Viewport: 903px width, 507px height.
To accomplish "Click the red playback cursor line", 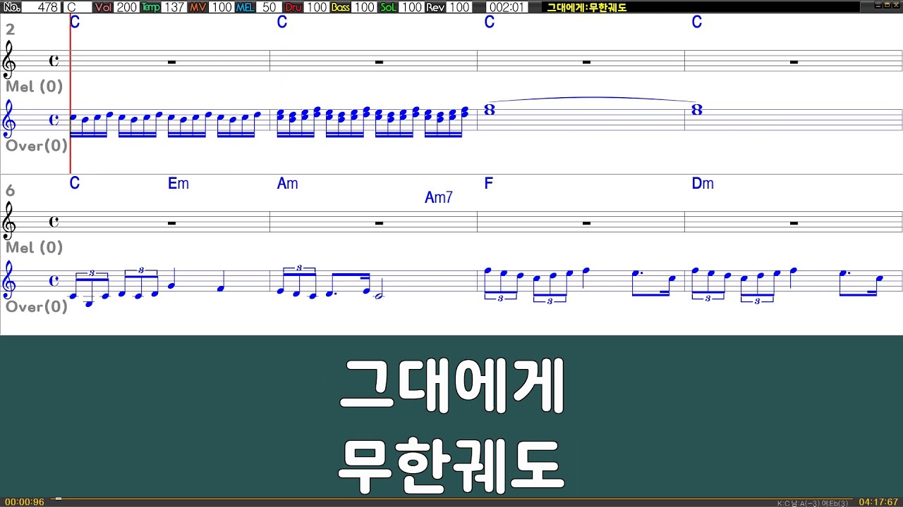I will point(71,94).
